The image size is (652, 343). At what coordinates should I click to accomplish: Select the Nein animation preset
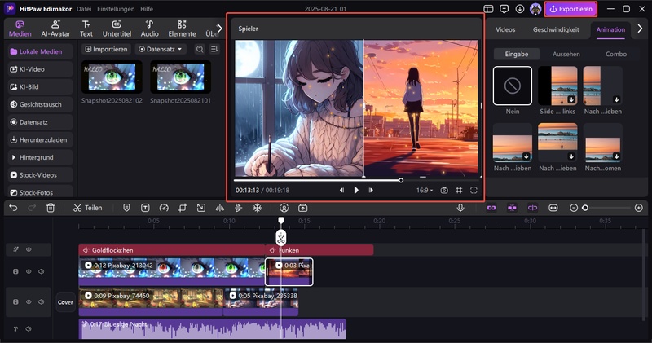point(513,86)
